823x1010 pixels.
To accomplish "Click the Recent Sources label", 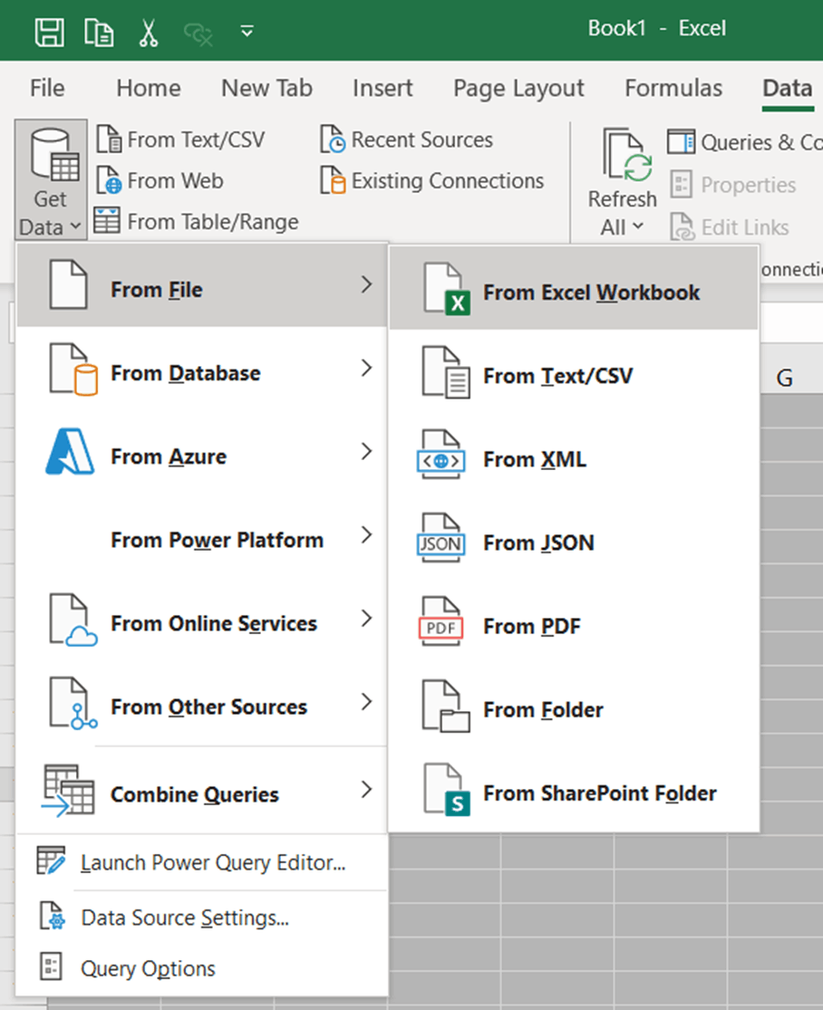I will [422, 139].
